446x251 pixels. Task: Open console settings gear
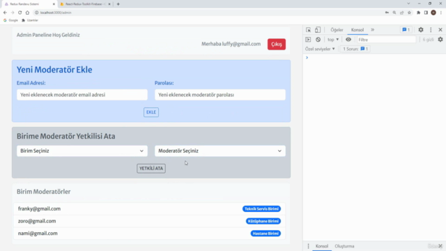(x=440, y=40)
